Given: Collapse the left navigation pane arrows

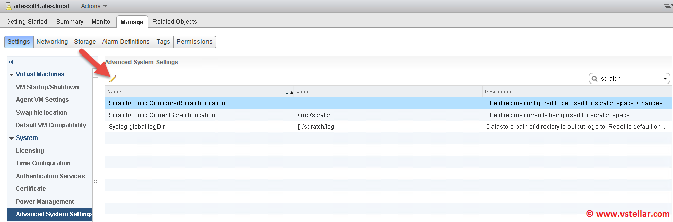Looking at the screenshot, I should click(x=11, y=62).
